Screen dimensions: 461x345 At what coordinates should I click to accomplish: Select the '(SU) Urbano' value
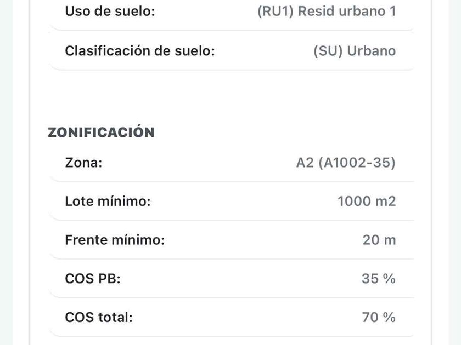354,51
